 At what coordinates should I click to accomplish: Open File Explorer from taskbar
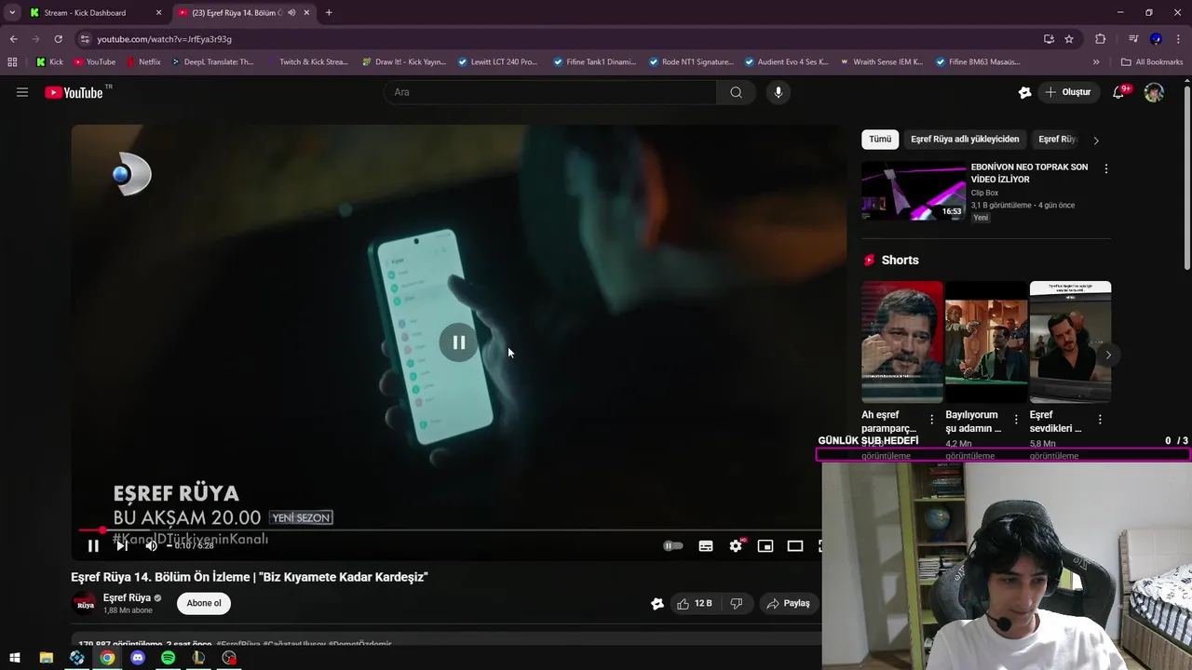pyautogui.click(x=47, y=658)
